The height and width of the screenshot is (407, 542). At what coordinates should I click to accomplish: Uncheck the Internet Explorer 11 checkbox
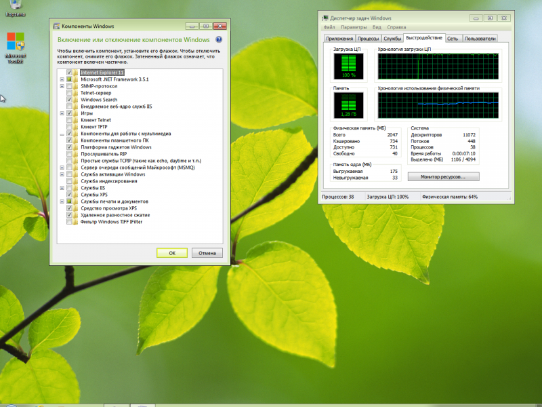(69, 73)
